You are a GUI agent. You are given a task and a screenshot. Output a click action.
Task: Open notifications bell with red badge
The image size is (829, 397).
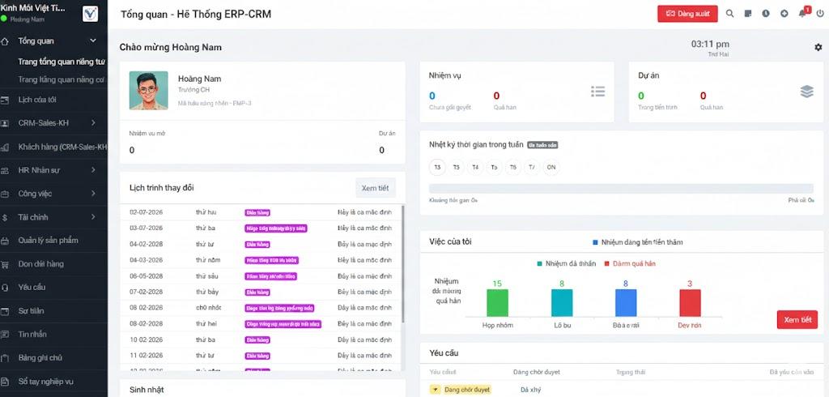pyautogui.click(x=803, y=13)
